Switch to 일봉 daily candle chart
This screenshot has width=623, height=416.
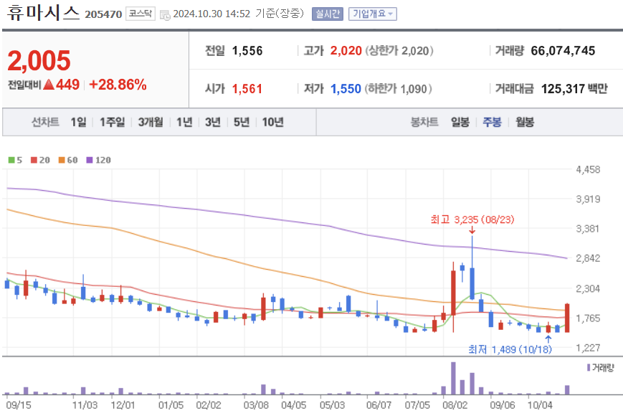tap(460, 122)
